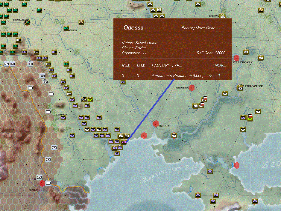Click the << move-all arrows for Armaments Production
The image size is (281, 211).
[x=211, y=76]
